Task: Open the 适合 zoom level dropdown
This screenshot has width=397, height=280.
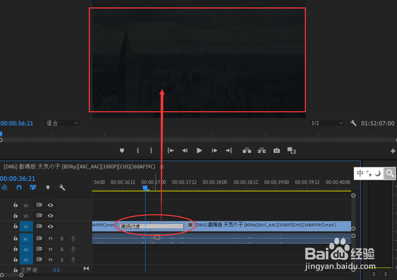Action: pos(62,123)
